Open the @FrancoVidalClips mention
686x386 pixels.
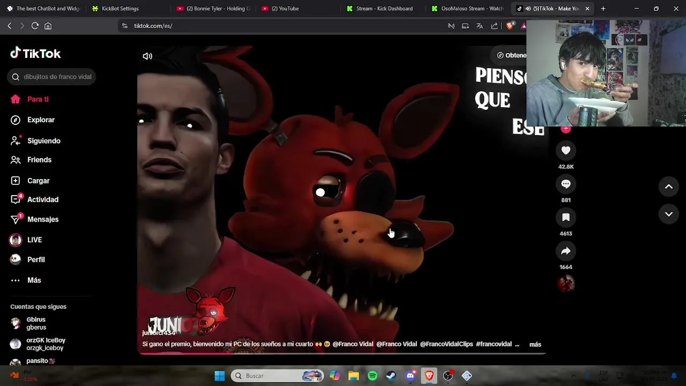click(x=446, y=344)
